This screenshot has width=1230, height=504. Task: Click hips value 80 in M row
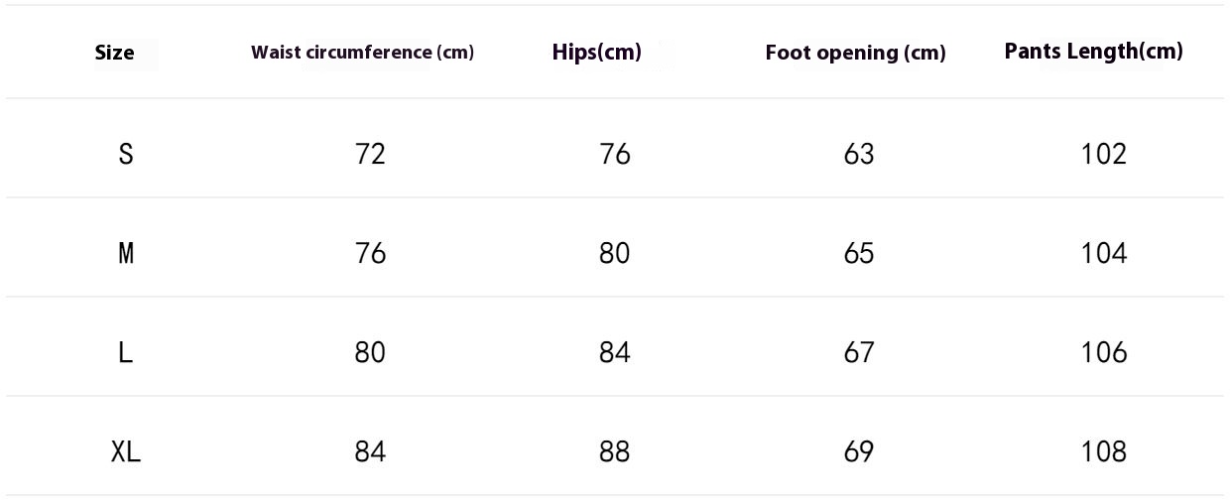point(614,253)
